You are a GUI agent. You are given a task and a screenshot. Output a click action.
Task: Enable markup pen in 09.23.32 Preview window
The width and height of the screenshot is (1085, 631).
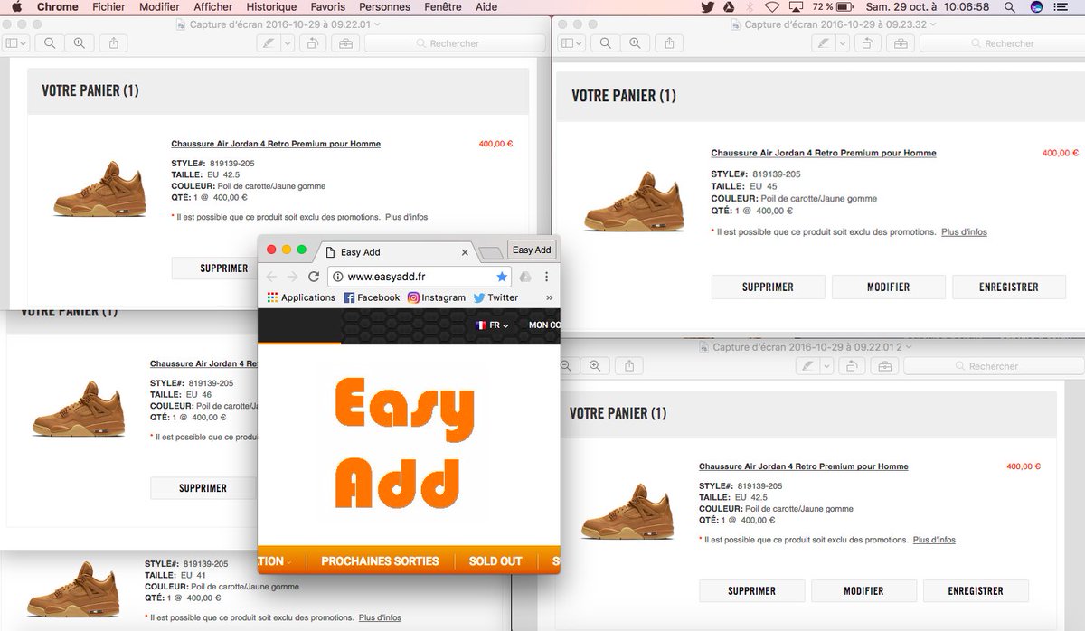point(823,42)
